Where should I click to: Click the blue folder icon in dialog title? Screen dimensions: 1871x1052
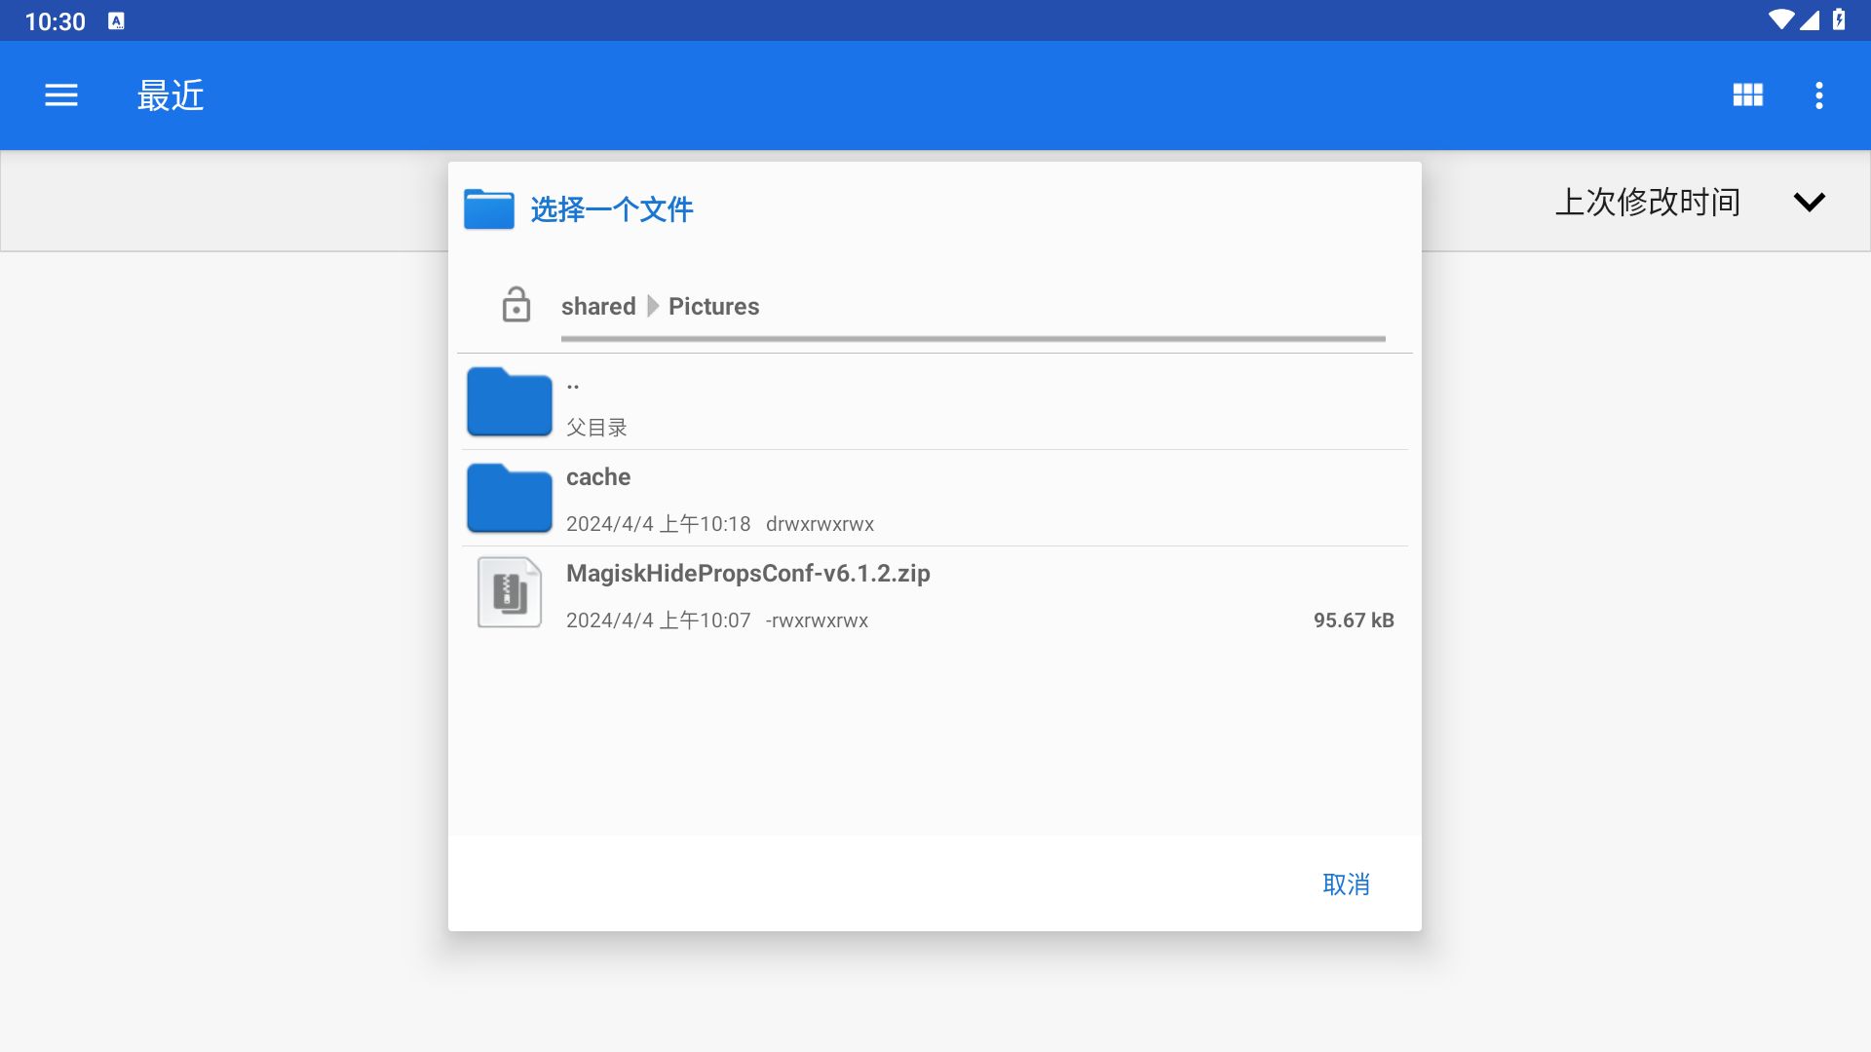tap(489, 208)
